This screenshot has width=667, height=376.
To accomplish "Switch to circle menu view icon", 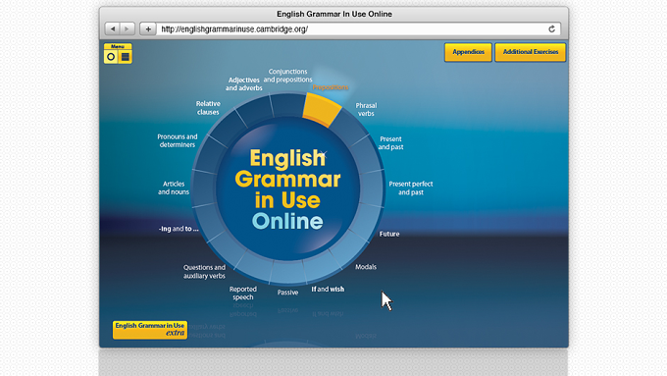I will (x=111, y=57).
